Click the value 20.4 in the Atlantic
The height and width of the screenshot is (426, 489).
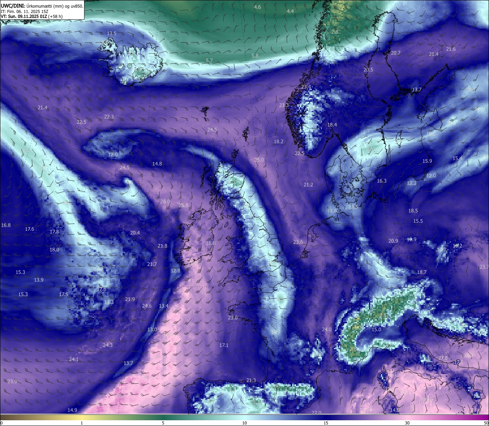(135, 233)
